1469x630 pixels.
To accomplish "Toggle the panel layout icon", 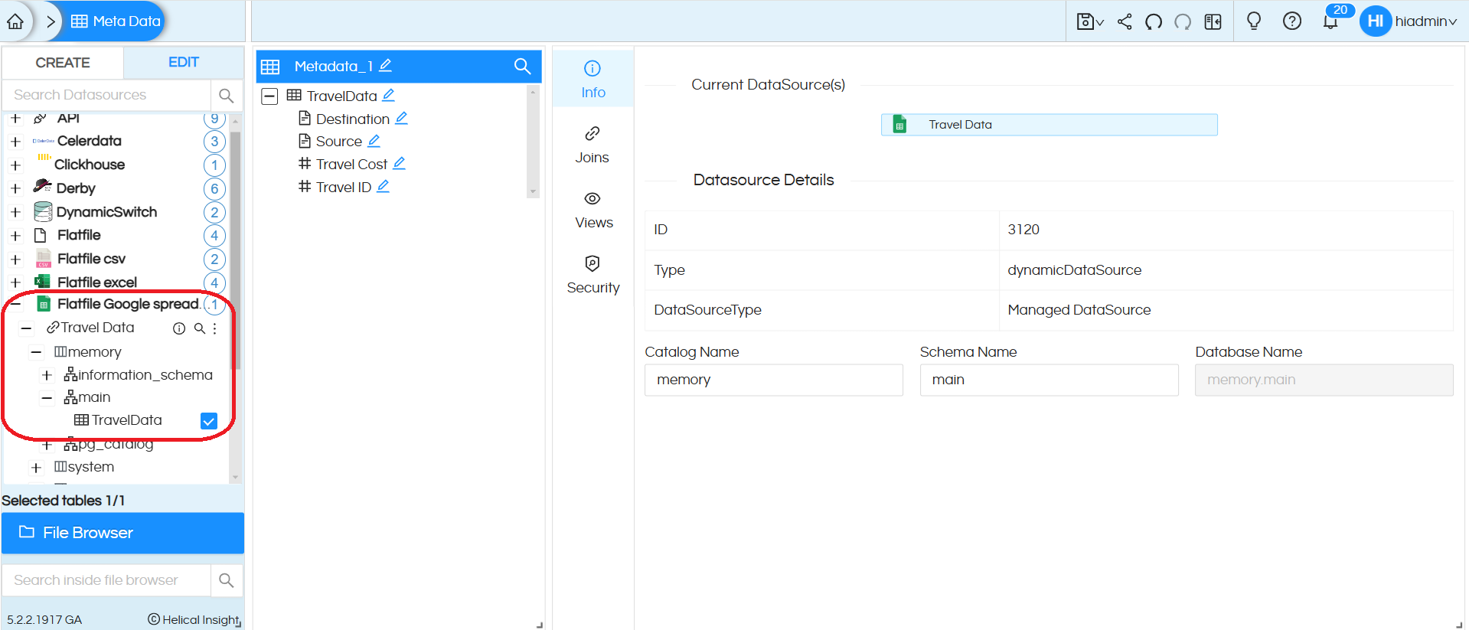I will (1213, 21).
